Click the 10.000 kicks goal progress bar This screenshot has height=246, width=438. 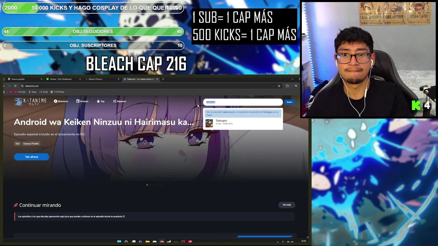pyautogui.click(x=93, y=8)
